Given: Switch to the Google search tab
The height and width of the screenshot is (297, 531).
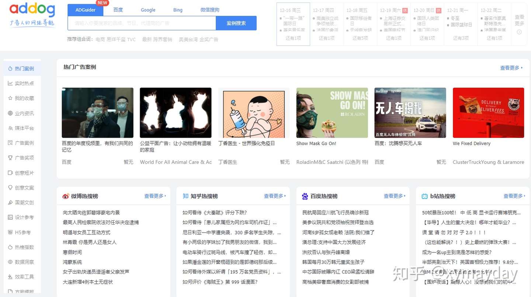Looking at the screenshot, I should pyautogui.click(x=148, y=10).
